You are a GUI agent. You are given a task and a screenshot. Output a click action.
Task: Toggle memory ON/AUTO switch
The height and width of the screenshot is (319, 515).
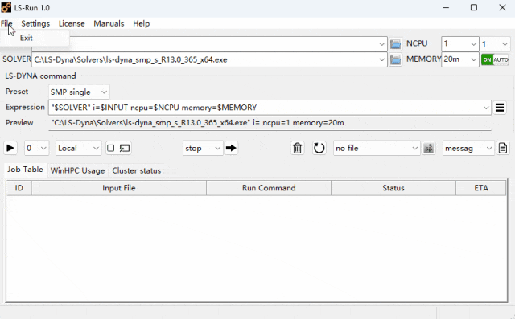pos(495,59)
